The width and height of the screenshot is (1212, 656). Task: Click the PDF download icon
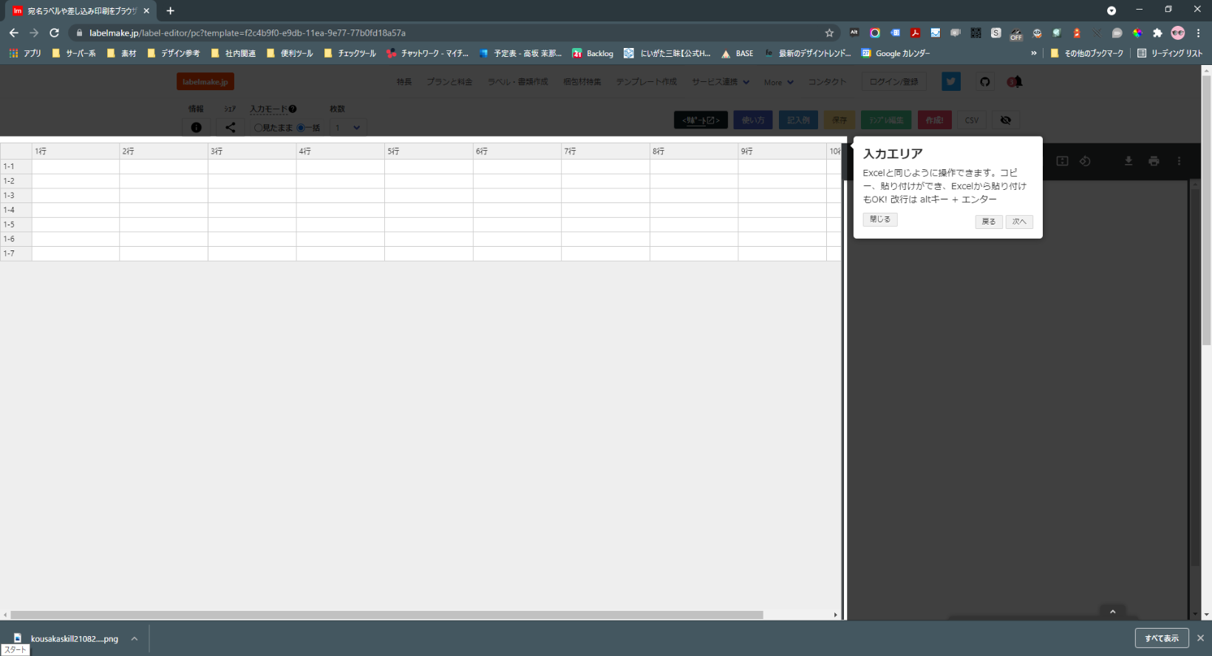pos(1128,161)
